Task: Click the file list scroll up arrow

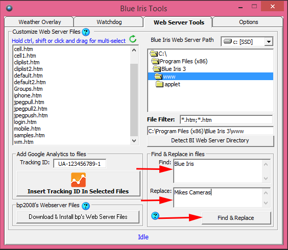Action: pos(134,50)
